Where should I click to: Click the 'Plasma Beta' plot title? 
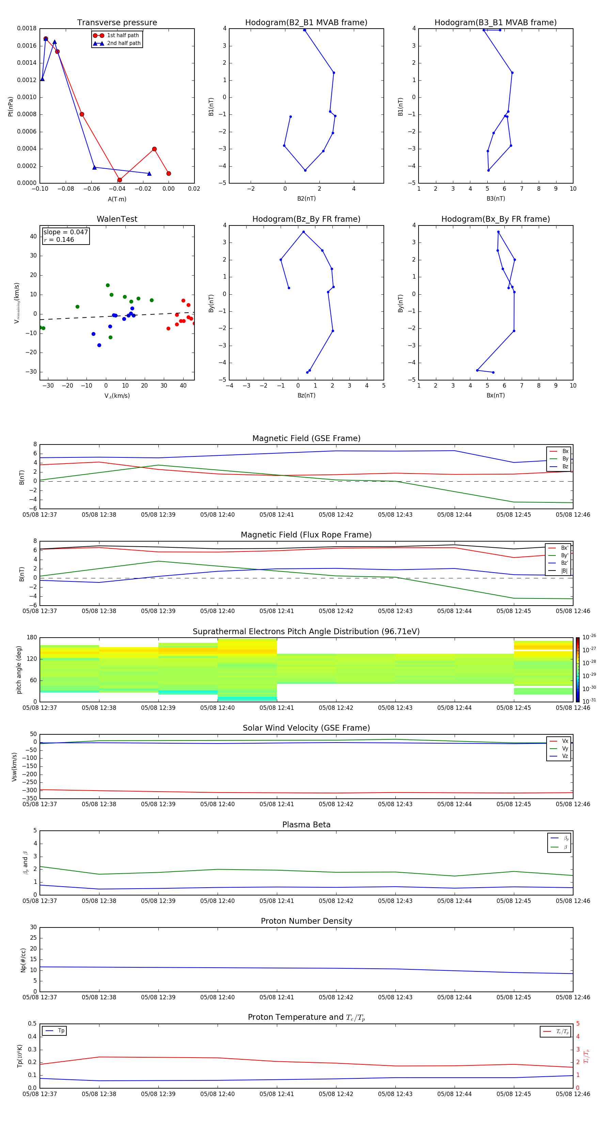(x=306, y=825)
